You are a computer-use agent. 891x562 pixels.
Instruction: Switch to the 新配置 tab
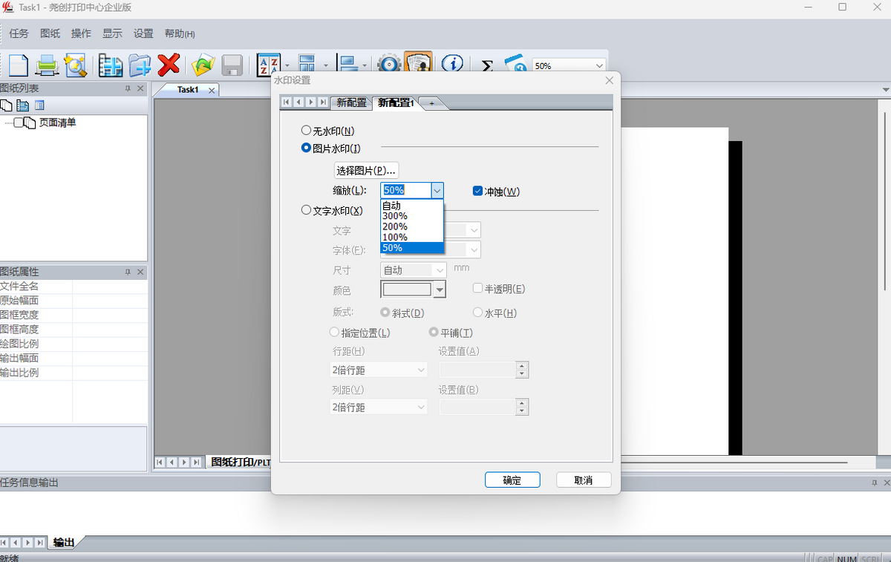[x=350, y=102]
